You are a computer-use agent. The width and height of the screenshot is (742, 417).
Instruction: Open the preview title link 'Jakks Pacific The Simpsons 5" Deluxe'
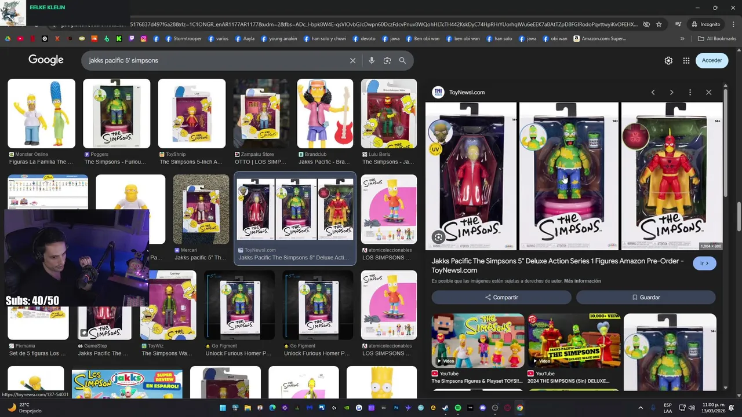(x=558, y=265)
